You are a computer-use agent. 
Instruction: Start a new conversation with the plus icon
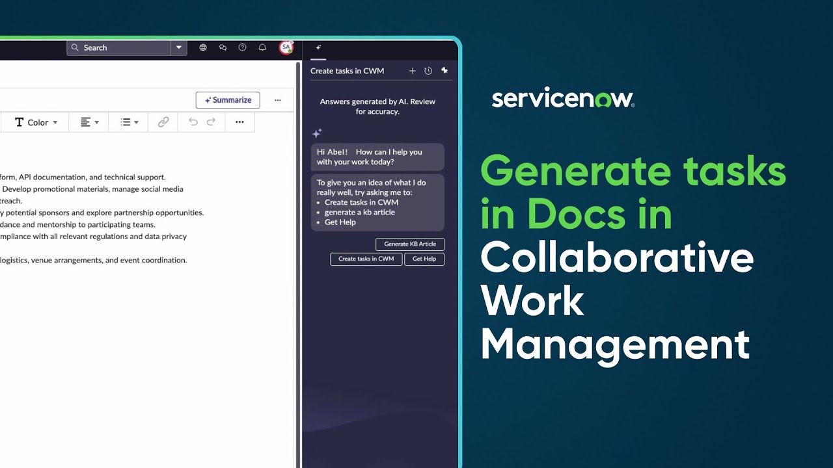(x=413, y=71)
